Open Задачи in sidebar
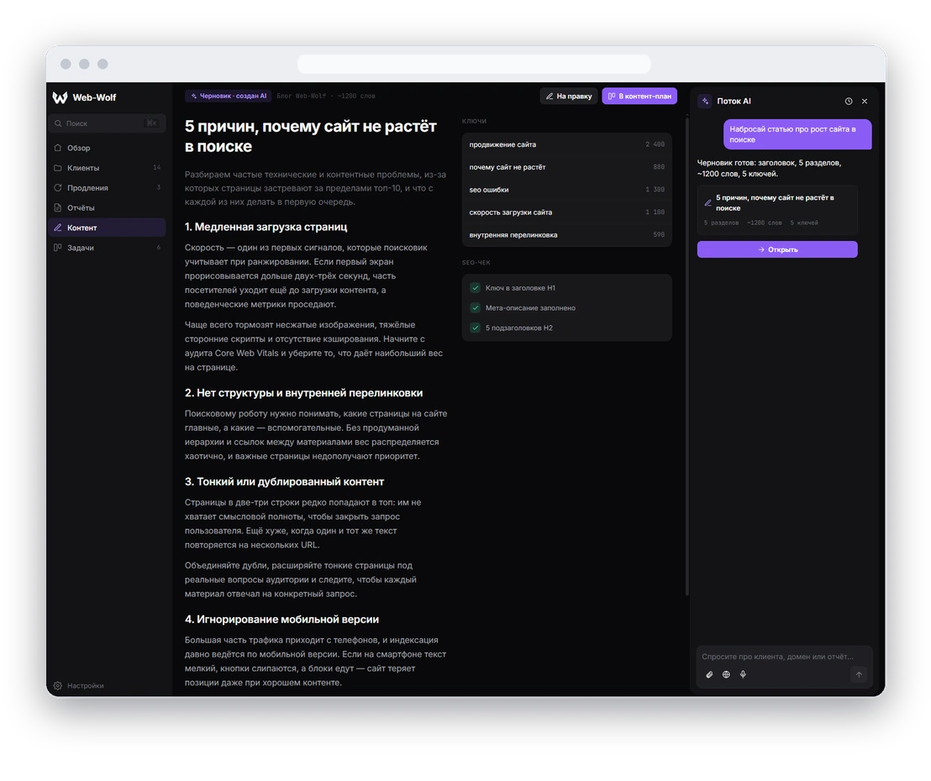 tap(107, 248)
